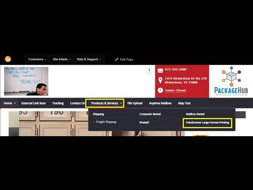253x190 pixels.
Task: Open the Anytime Mailbox page
Action: pyautogui.click(x=160, y=103)
